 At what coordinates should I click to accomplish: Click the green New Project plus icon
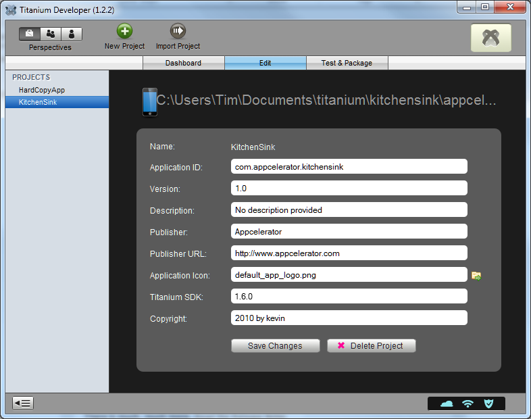point(124,31)
